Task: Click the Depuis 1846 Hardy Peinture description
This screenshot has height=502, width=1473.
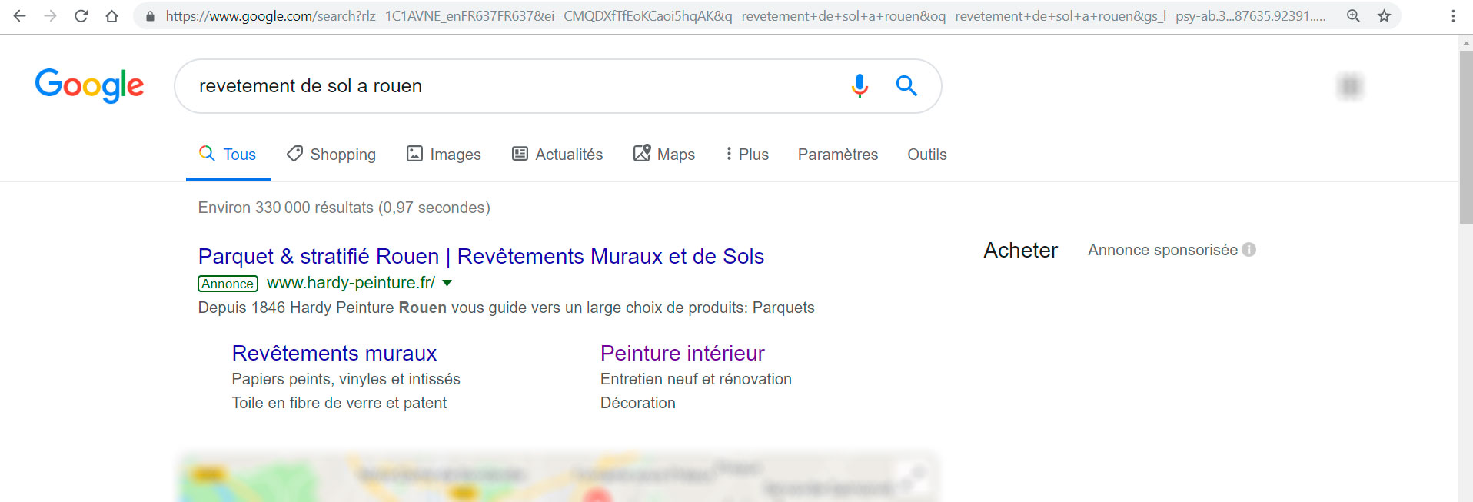Action: (507, 308)
